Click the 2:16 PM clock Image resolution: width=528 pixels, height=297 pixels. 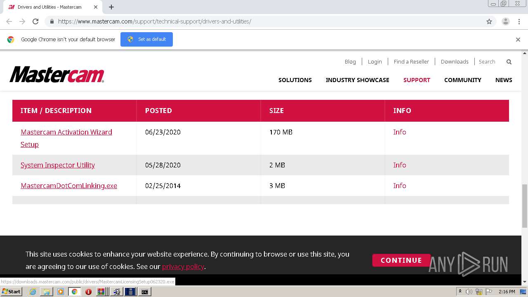[x=507, y=292]
